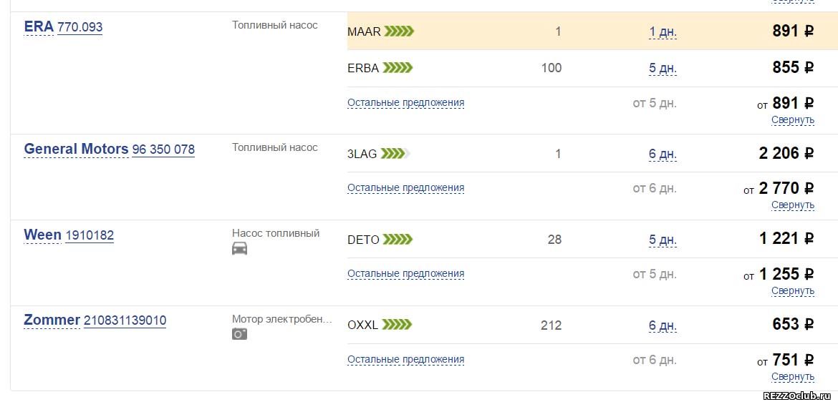Click the green rating arrows next to MAAR
This screenshot has width=838, height=407.
coord(399,31)
